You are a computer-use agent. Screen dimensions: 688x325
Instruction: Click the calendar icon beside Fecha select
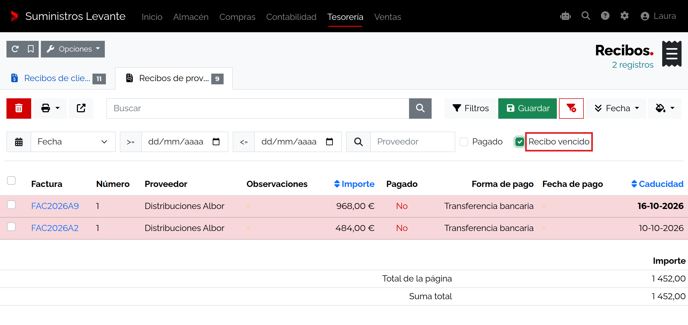(x=19, y=142)
